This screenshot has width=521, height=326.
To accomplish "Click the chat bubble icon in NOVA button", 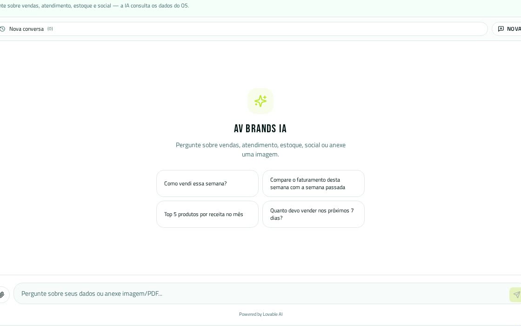I will tap(501, 29).
